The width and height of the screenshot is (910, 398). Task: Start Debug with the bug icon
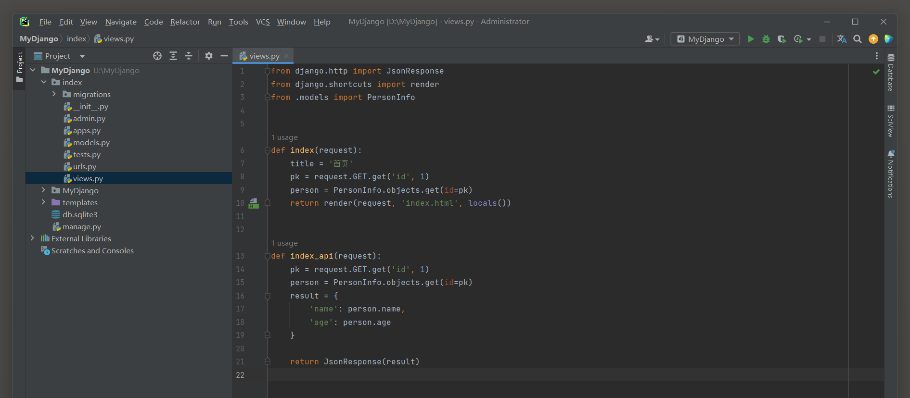click(766, 39)
